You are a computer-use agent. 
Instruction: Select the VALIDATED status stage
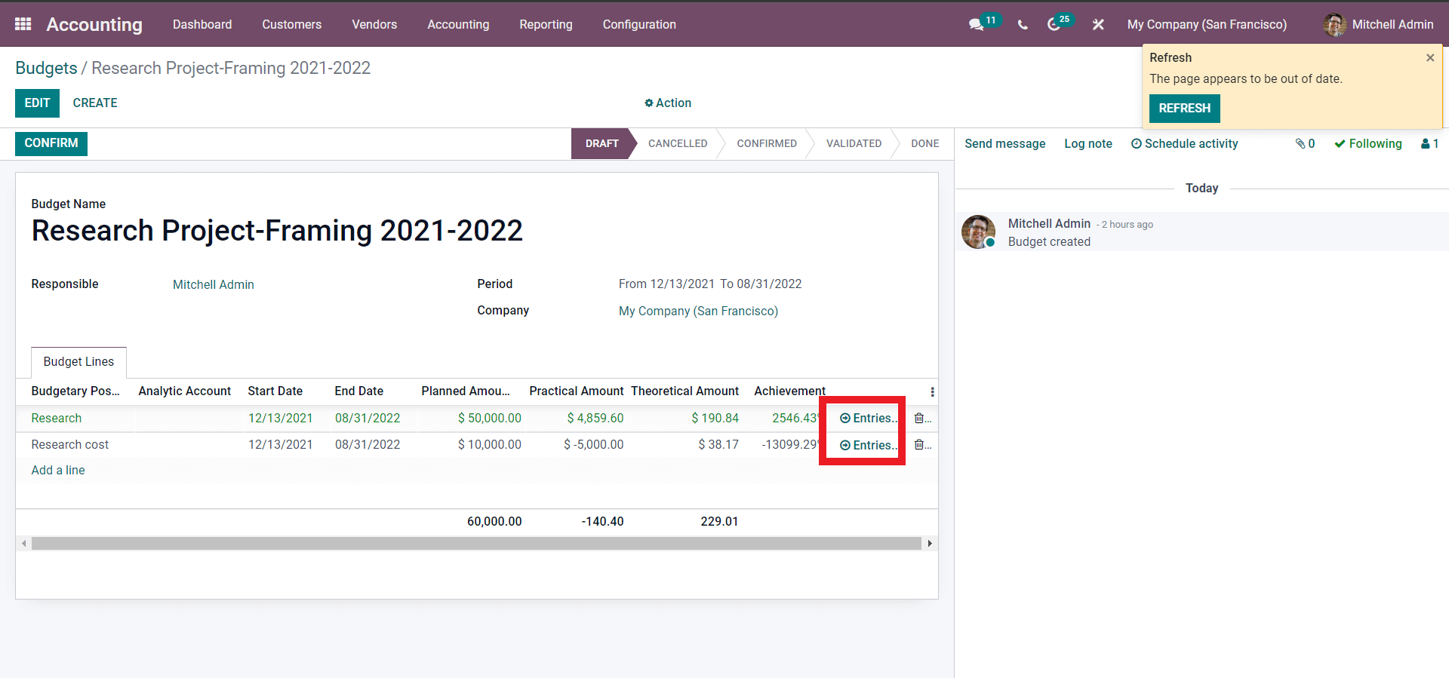tap(854, 143)
